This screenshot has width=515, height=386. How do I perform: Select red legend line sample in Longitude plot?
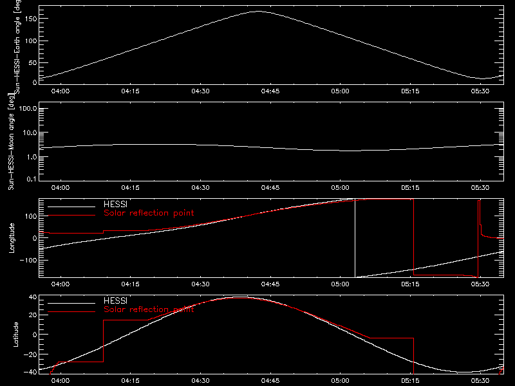71,216
